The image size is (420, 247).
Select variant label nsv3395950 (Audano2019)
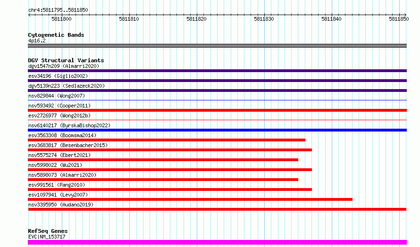pos(61,205)
